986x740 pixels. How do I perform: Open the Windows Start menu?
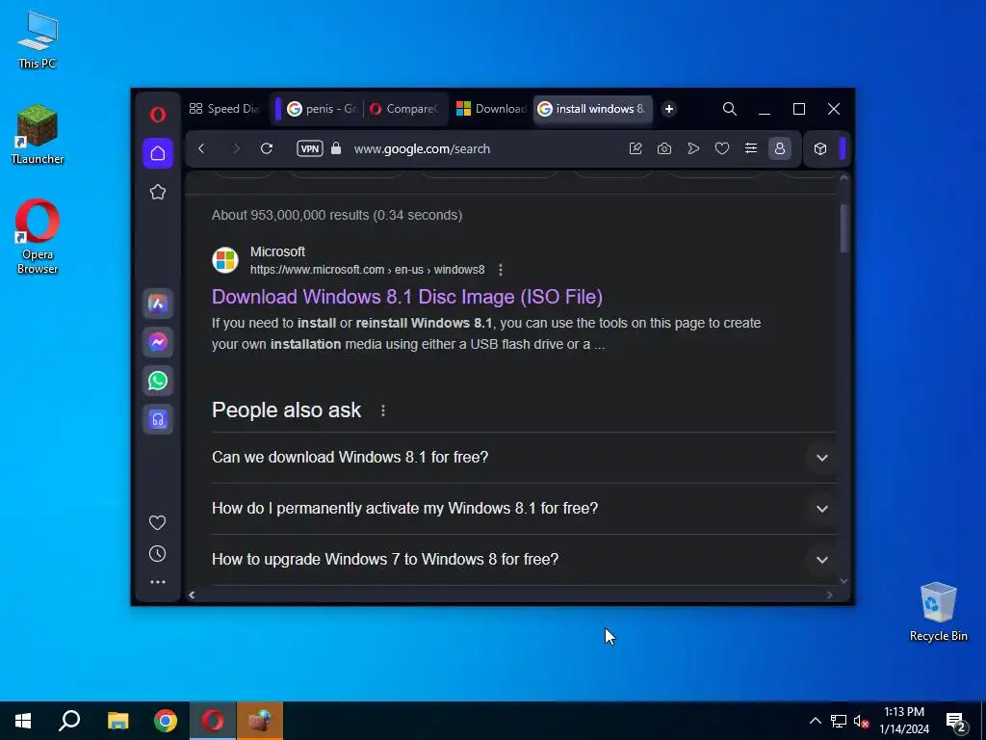(23, 721)
